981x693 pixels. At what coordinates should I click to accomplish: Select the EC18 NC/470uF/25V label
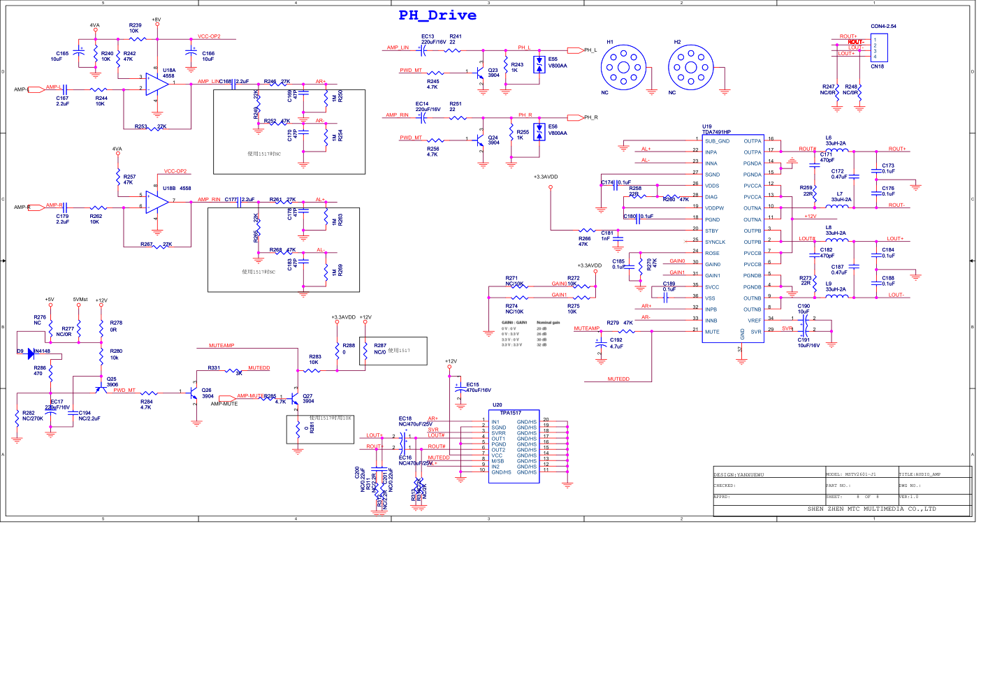click(416, 421)
